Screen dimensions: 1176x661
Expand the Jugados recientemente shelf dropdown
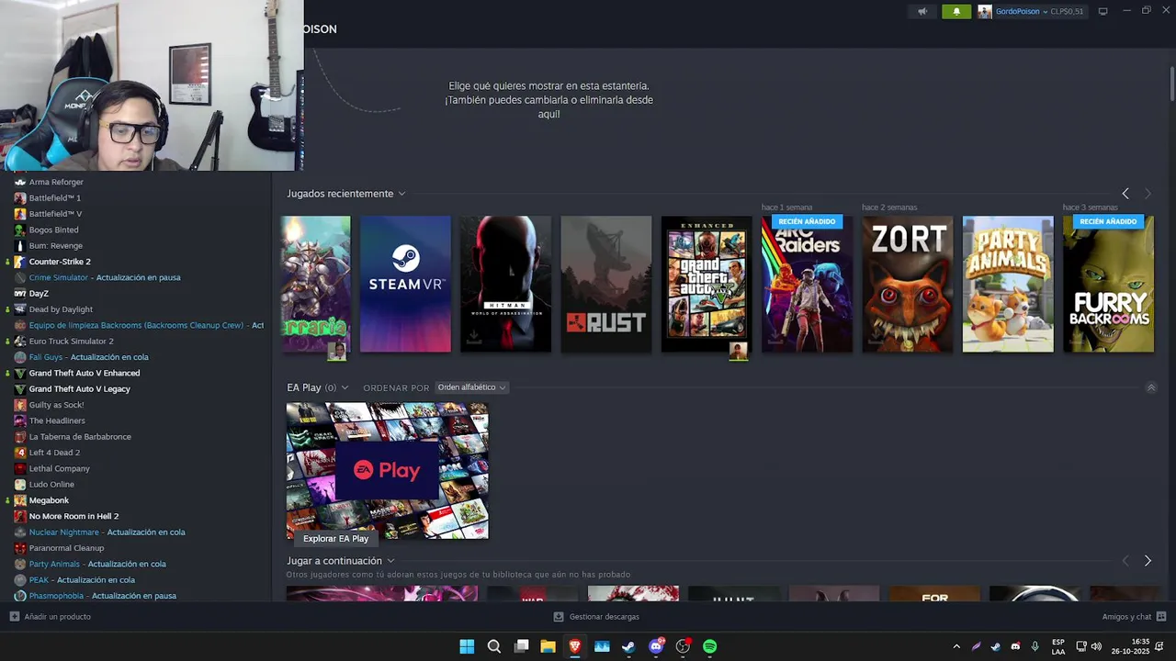click(x=401, y=194)
